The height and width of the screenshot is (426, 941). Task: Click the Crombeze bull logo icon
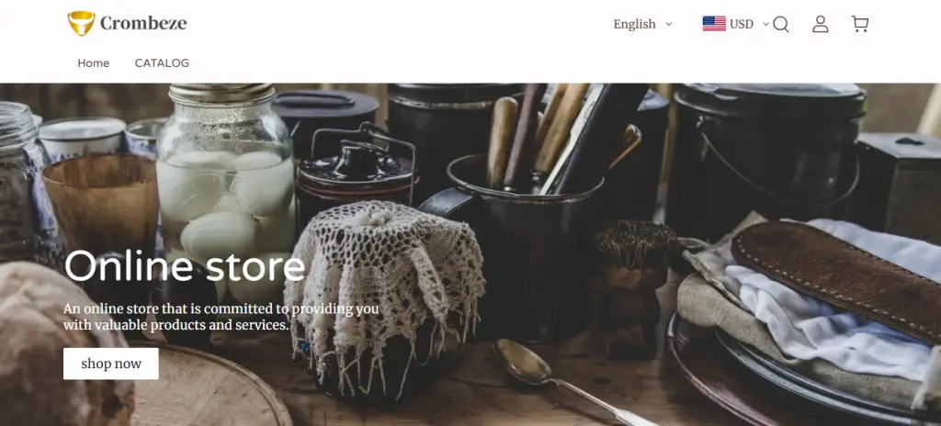point(81,23)
